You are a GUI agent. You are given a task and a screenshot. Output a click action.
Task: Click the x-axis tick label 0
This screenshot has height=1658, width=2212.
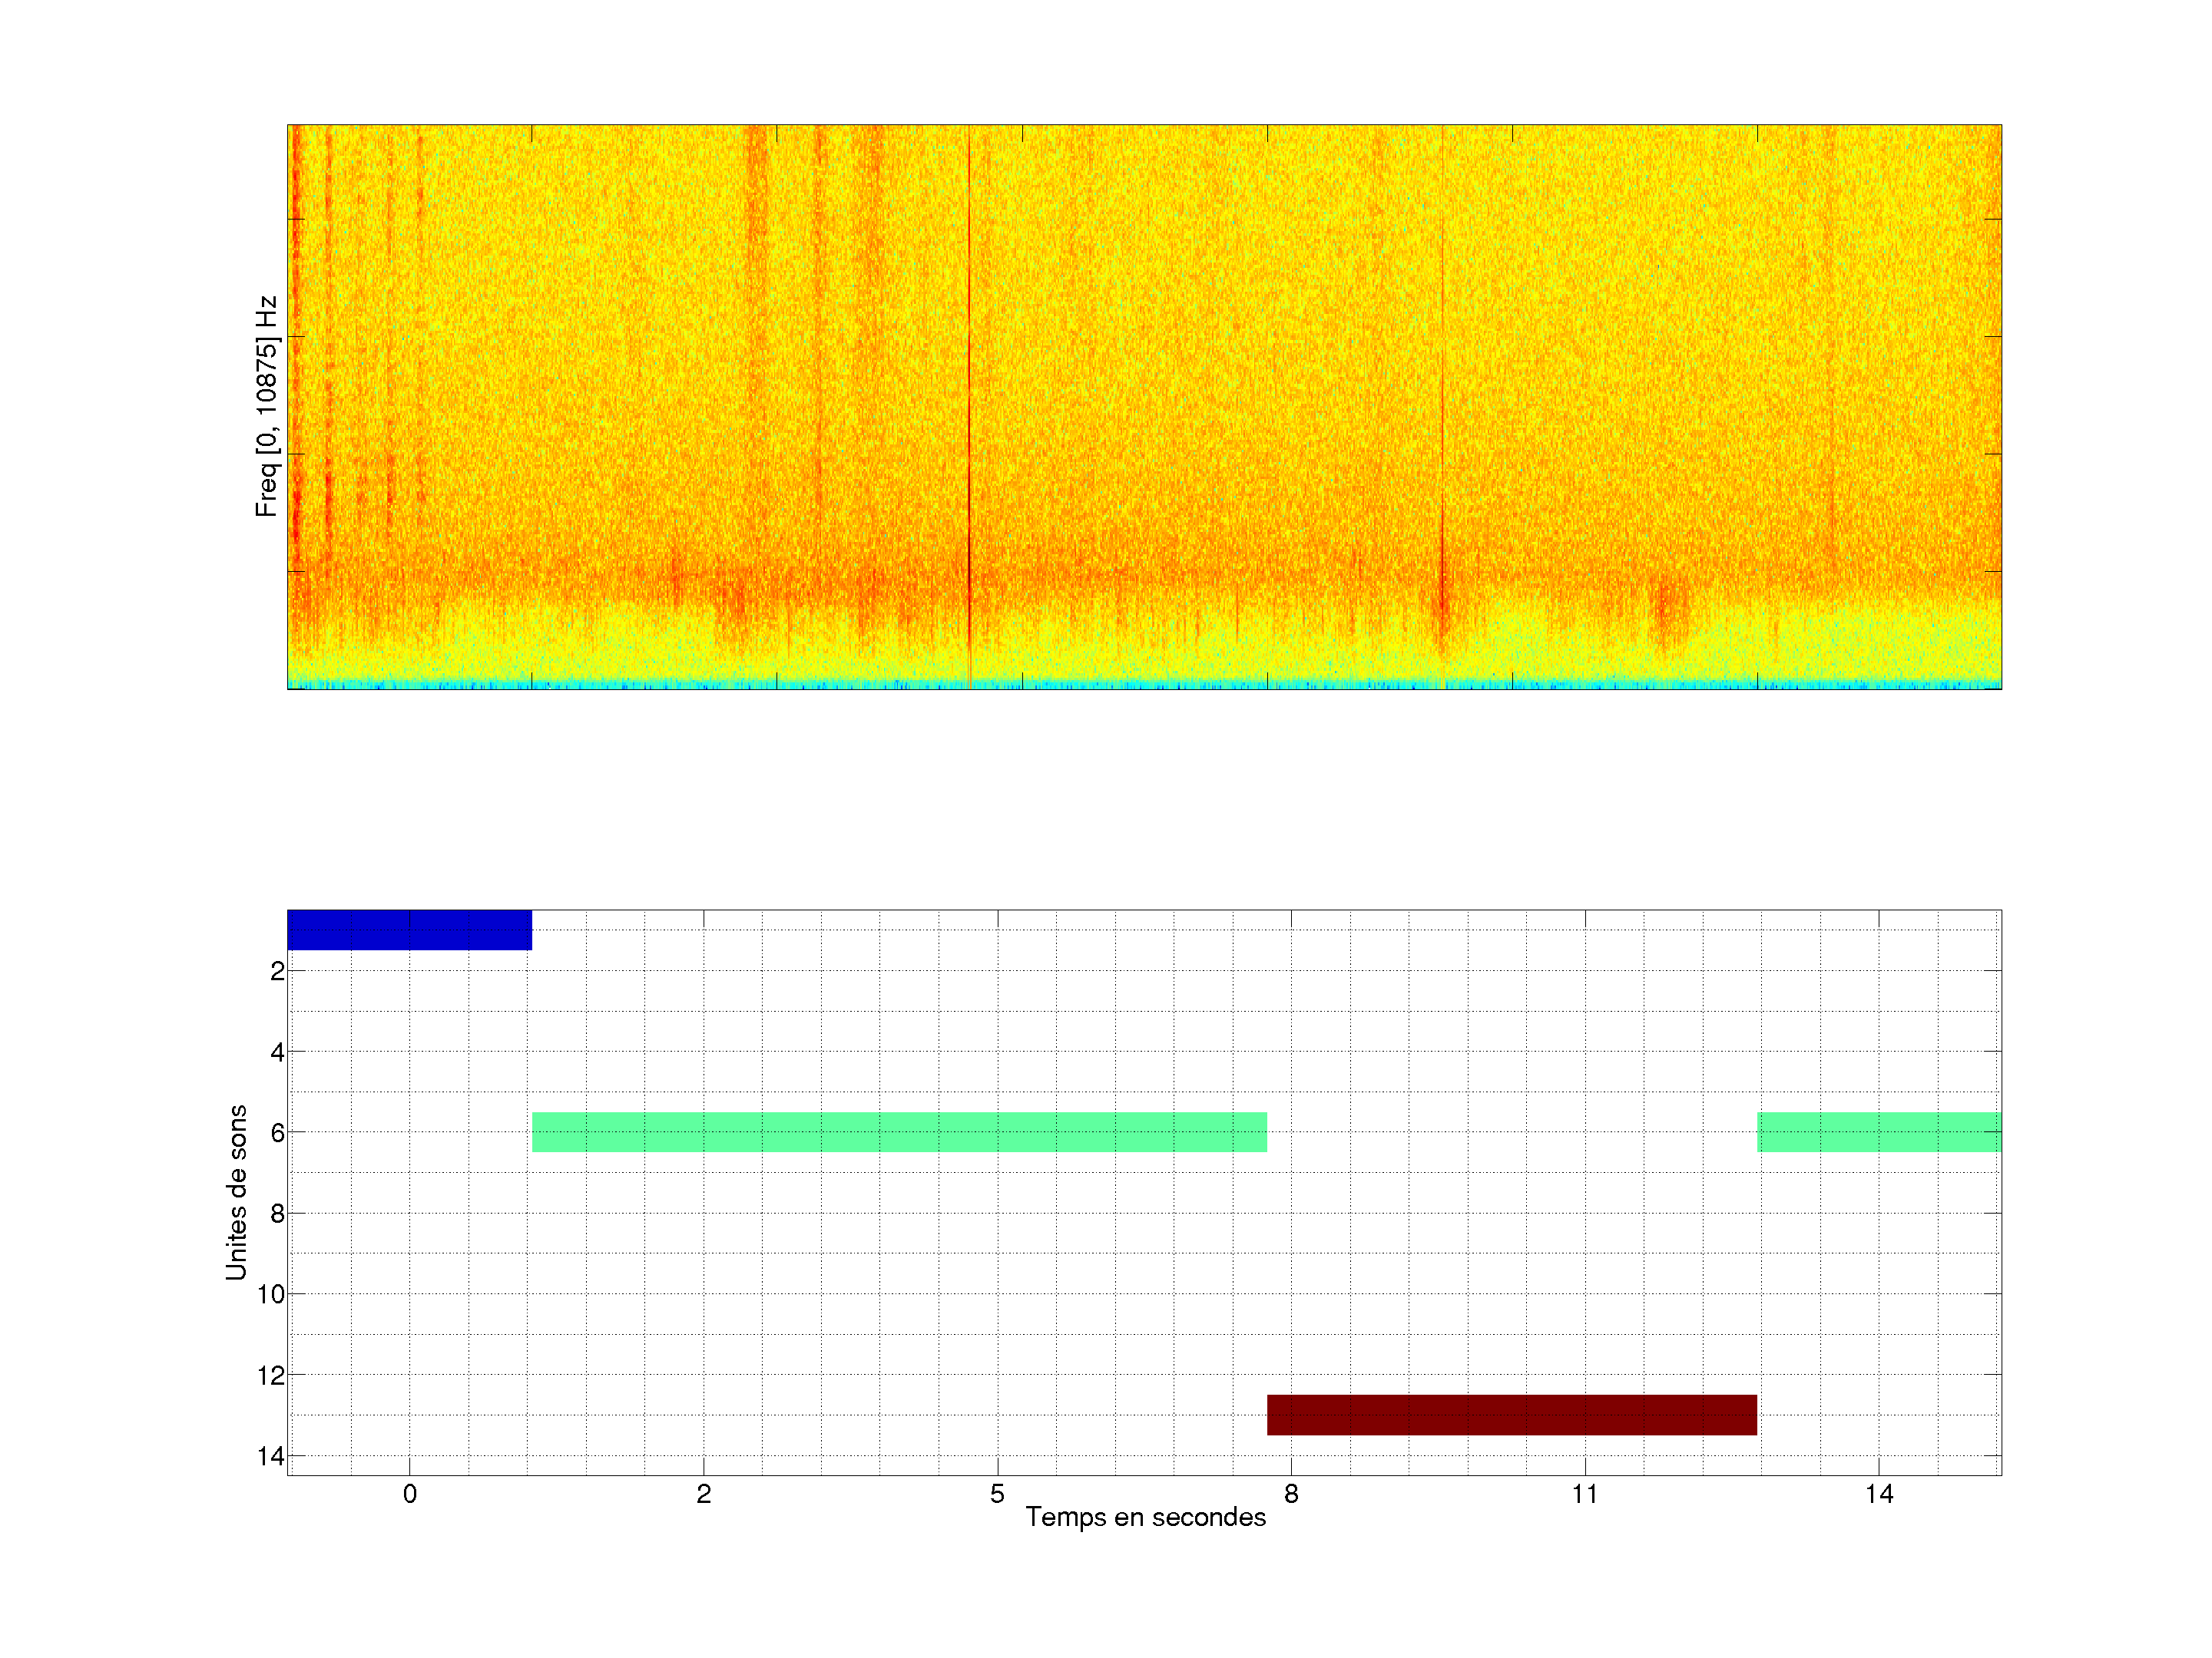[409, 1494]
